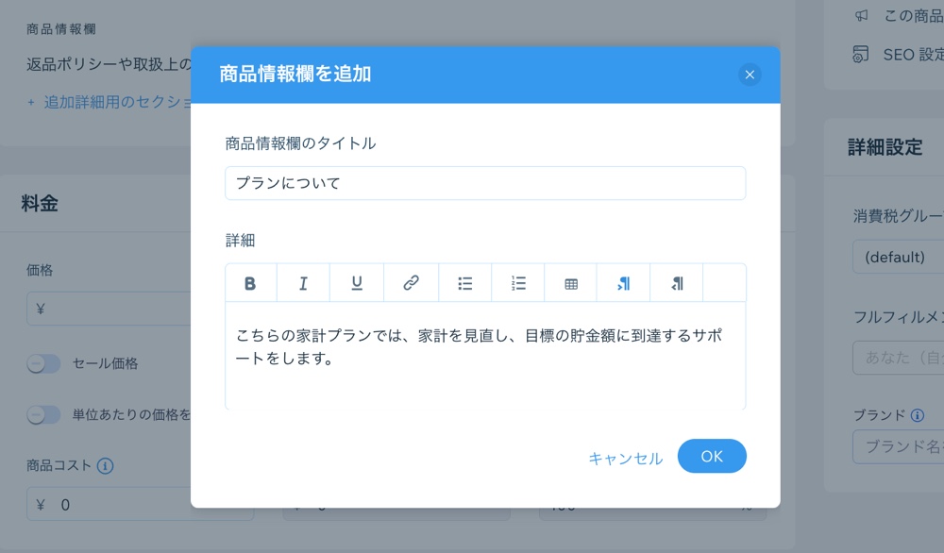Image resolution: width=944 pixels, height=553 pixels.
Task: Open the (default) 消費税グループ dropdown
Action: tap(895, 257)
